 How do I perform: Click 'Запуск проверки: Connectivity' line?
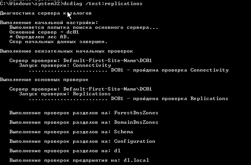pyautogui.click(x=65, y=65)
